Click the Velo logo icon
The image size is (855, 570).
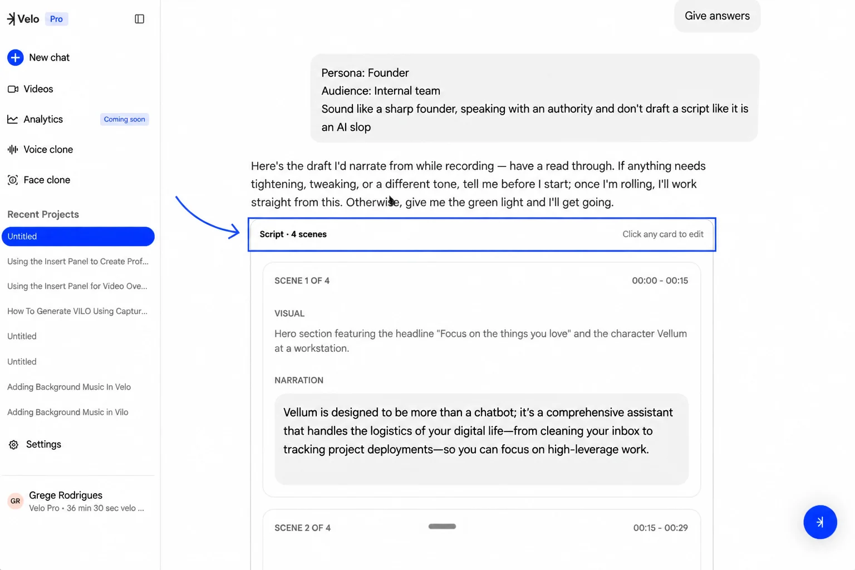click(x=11, y=19)
